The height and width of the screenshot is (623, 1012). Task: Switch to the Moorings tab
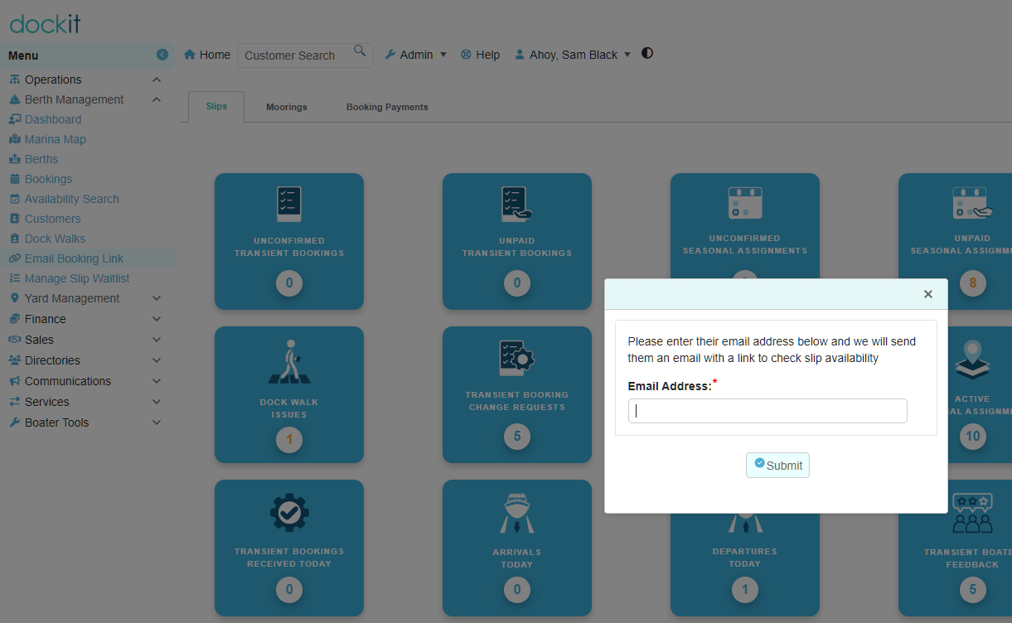[287, 107]
